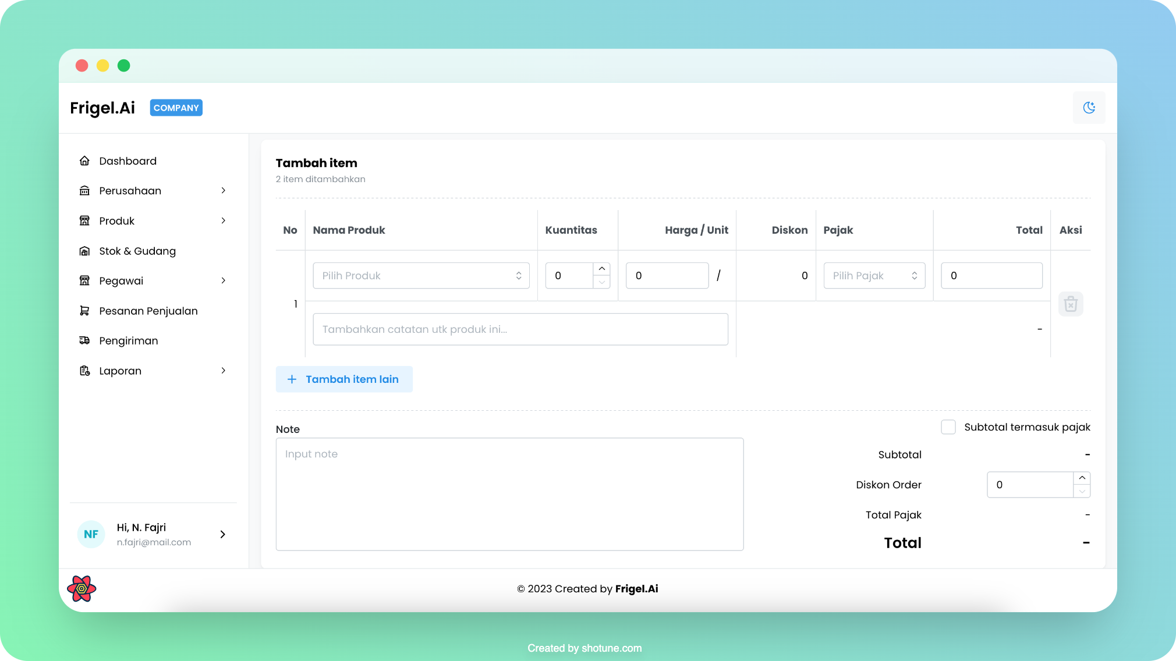Expand the Produk submenu chevron
The image size is (1176, 661).
[223, 221]
